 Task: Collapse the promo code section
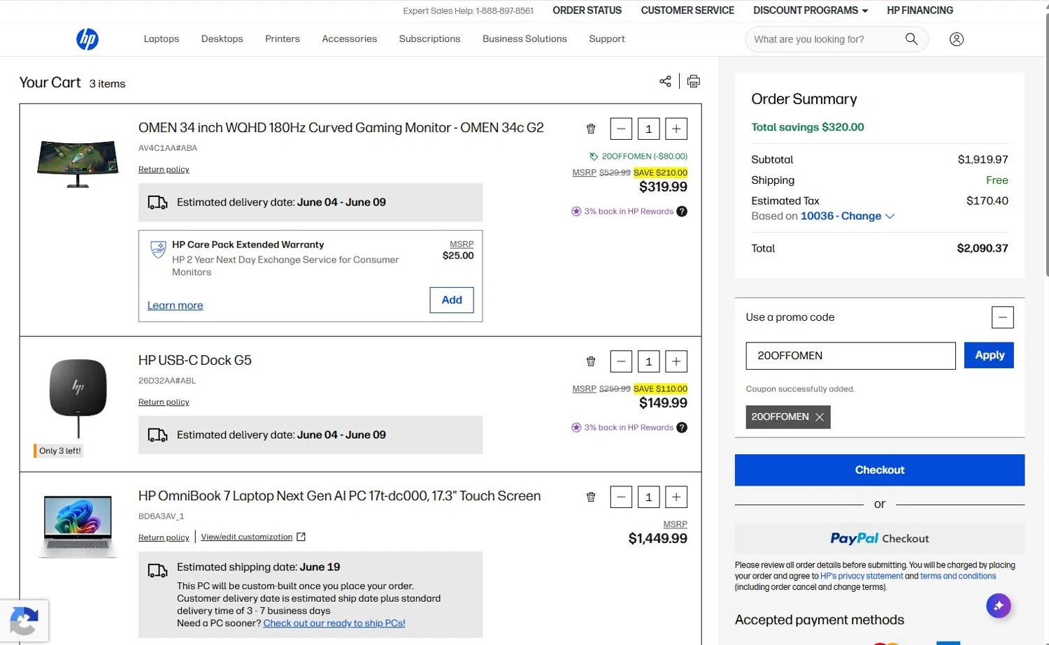click(1003, 317)
